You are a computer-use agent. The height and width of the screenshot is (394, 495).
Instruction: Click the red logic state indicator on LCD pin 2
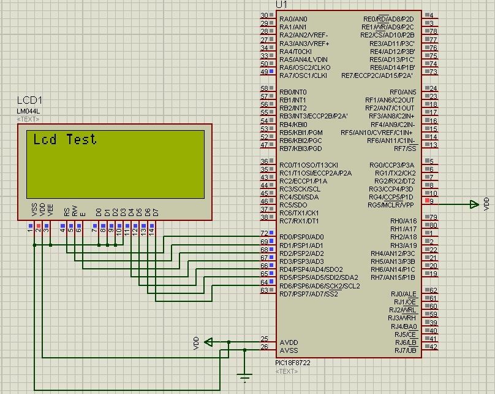[39, 226]
